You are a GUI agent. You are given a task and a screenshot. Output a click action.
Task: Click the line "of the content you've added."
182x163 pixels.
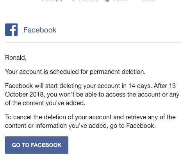point(45,103)
